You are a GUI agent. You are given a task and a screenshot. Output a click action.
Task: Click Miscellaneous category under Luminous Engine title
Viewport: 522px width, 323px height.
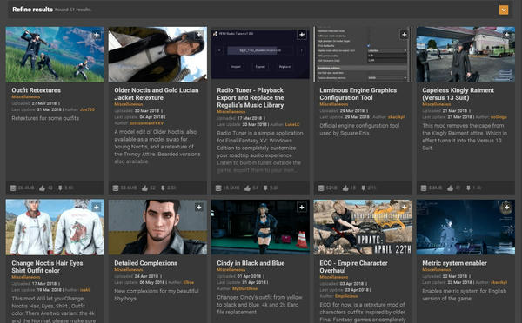click(333, 104)
